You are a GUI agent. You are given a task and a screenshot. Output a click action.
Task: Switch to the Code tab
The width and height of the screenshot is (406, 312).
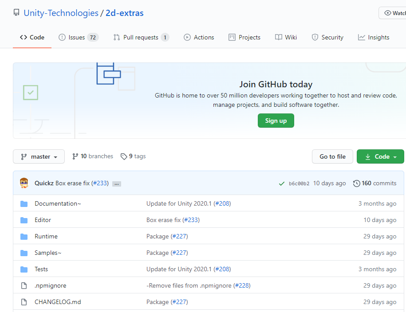[x=32, y=37]
